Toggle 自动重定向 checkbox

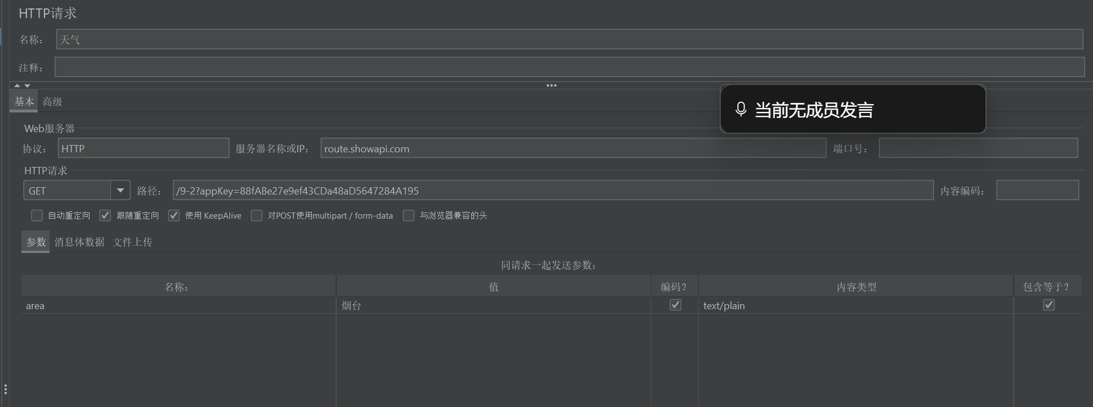(37, 215)
